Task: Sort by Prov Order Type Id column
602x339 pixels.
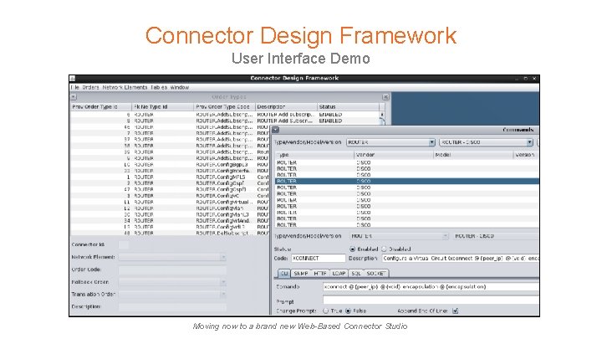Action: [101, 107]
